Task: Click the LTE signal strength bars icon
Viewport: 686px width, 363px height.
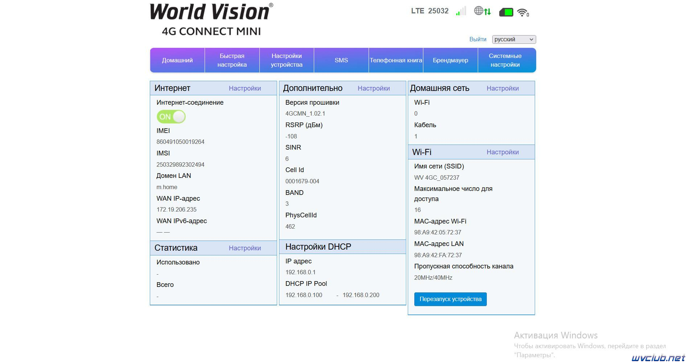Action: pyautogui.click(x=461, y=11)
